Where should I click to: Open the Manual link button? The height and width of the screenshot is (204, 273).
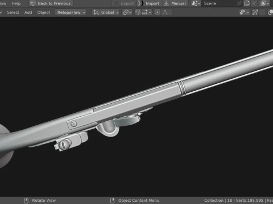[x=175, y=3]
